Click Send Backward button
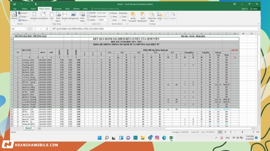 pos(142,17)
